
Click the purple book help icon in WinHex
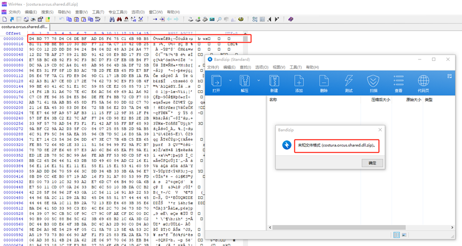tap(291, 19)
